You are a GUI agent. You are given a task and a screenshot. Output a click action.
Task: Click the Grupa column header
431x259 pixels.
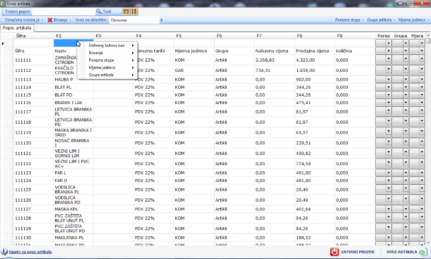tap(400, 35)
